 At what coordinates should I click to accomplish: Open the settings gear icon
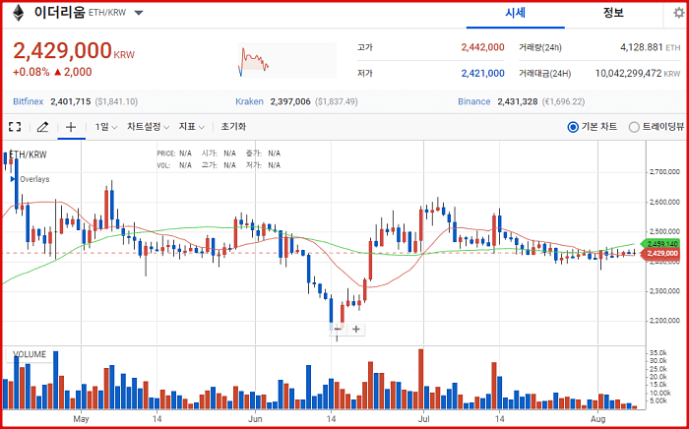coord(679,13)
